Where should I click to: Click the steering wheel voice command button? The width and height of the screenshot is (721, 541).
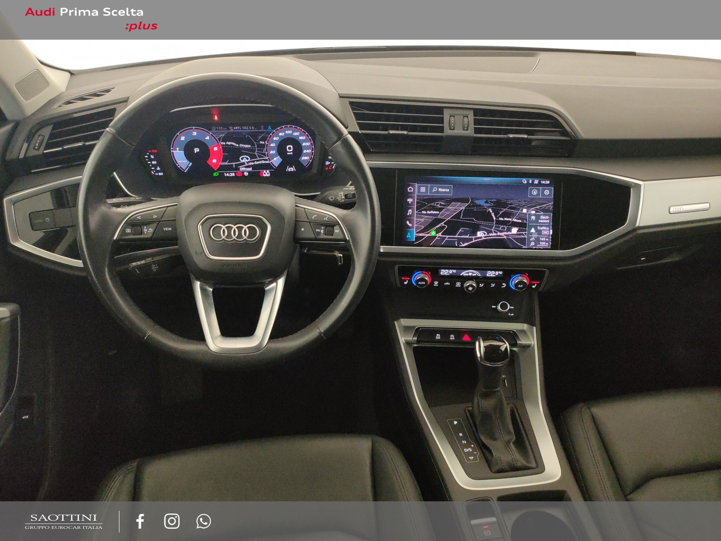[x=326, y=218]
